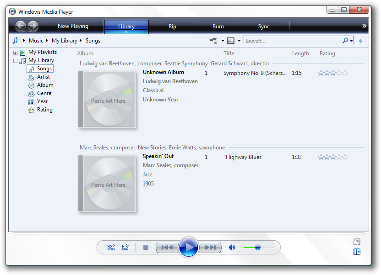Image resolution: width=381 pixels, height=275 pixels.
Task: Click the Speakin' Out album title
Action: pos(158,156)
